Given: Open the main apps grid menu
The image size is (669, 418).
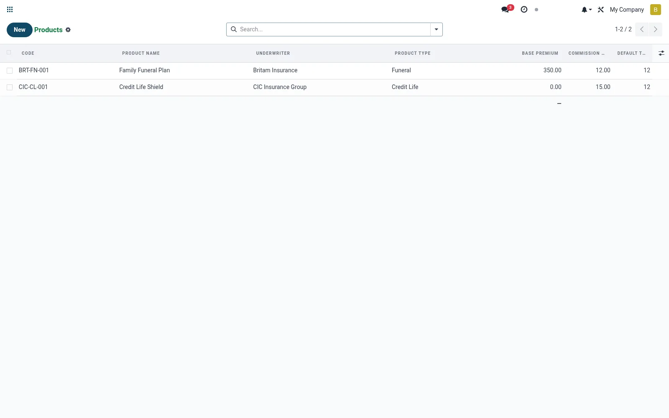Looking at the screenshot, I should pos(10,10).
